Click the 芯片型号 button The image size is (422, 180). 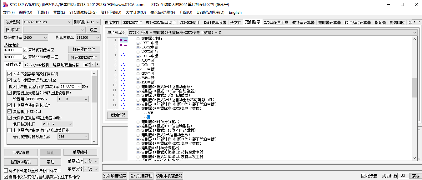pos(13,22)
